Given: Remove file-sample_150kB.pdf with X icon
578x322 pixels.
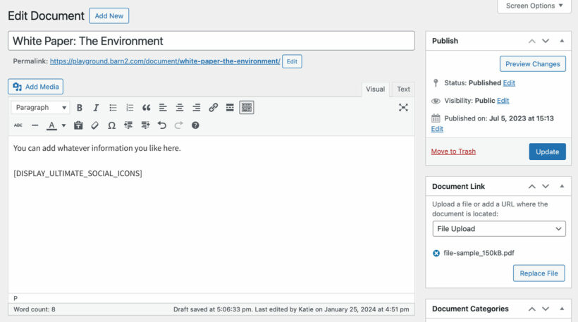Looking at the screenshot, I should tap(436, 253).
